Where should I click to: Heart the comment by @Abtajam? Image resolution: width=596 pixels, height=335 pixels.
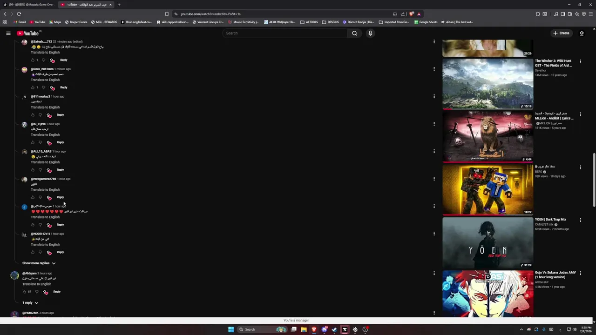(45, 292)
